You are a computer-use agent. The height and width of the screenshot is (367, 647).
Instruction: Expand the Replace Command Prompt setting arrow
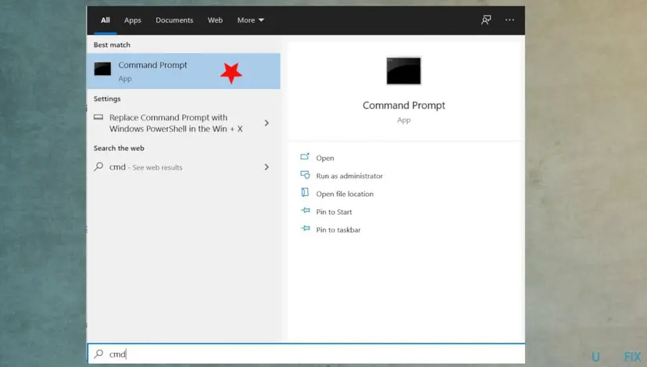click(x=266, y=123)
